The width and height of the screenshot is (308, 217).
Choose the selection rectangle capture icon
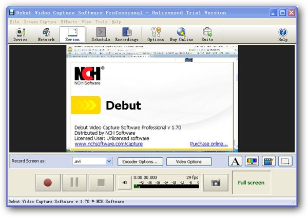click(285, 161)
